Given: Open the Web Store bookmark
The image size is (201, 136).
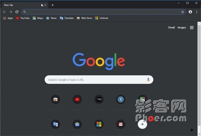Looking at the screenshot, I should 84,18.
